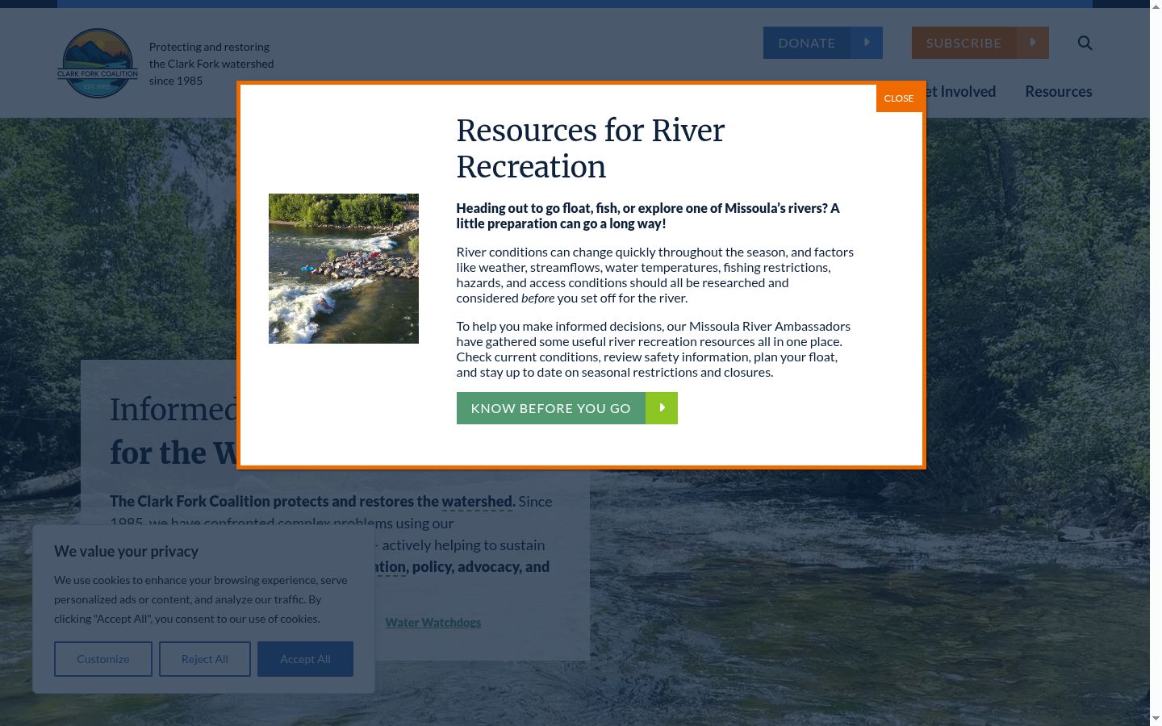Click the scrollbar down arrow

pos(1156,719)
